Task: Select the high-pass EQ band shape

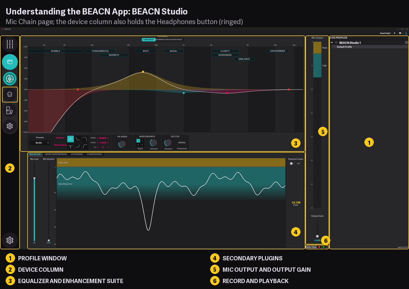Action: pos(85,146)
